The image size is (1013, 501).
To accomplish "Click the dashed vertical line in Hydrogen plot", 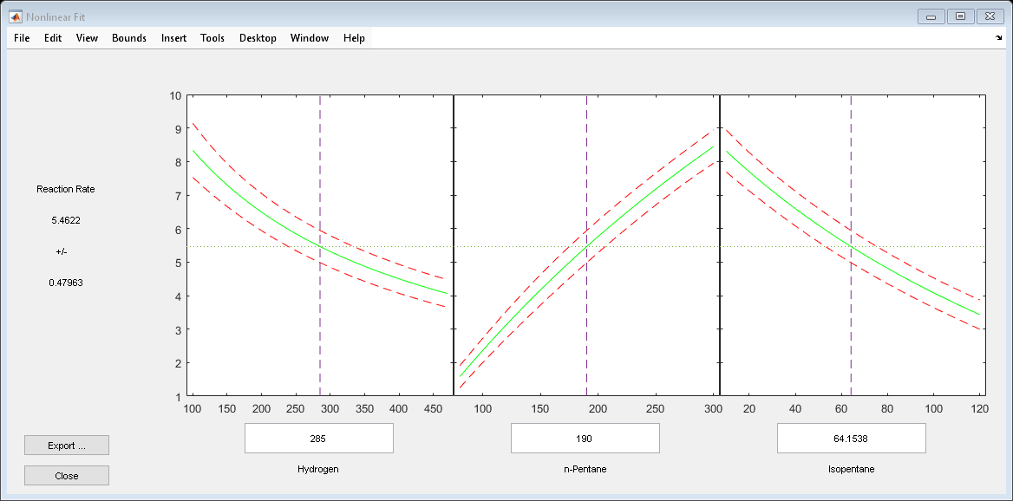I will pyautogui.click(x=320, y=173).
